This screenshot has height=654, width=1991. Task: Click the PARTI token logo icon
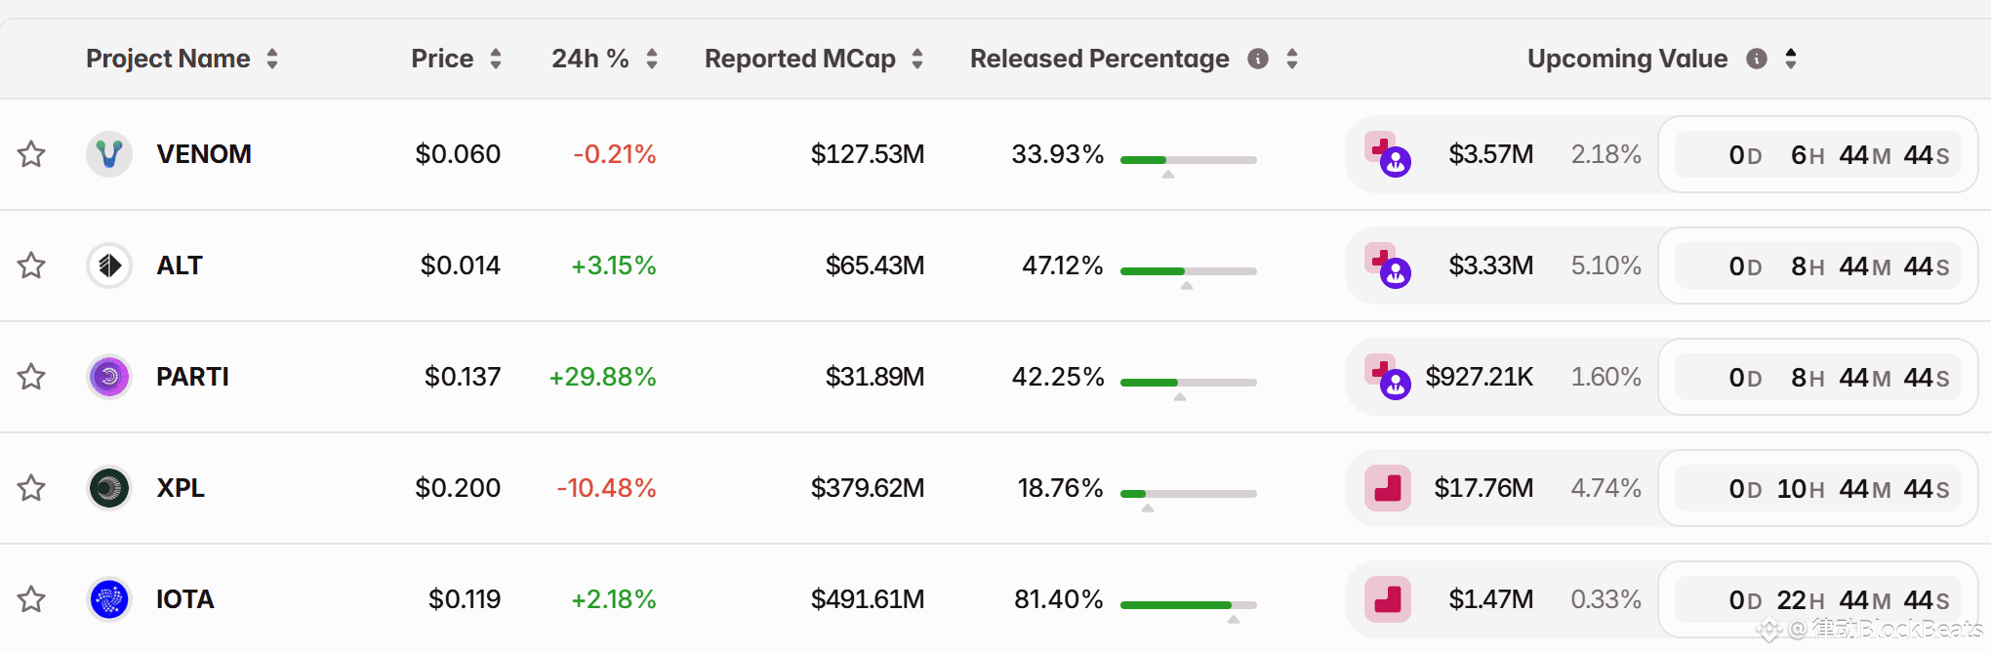click(109, 377)
